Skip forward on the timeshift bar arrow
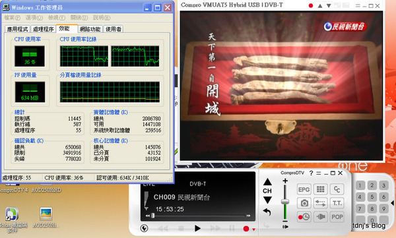This screenshot has height=238, width=396. point(249,216)
